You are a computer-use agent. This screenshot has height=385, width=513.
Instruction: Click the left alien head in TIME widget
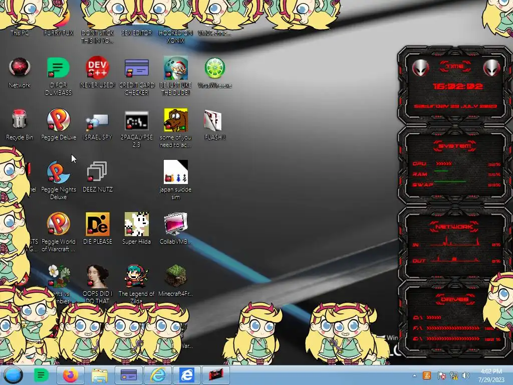click(x=420, y=68)
